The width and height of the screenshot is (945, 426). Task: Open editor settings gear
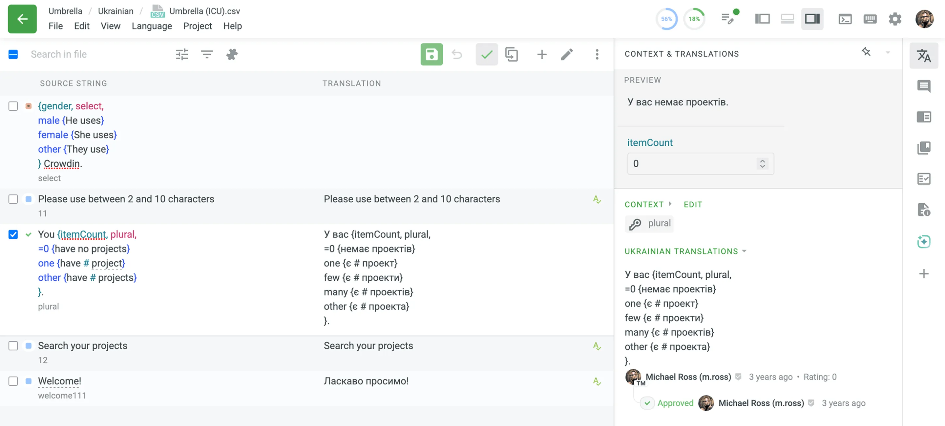[x=895, y=19]
